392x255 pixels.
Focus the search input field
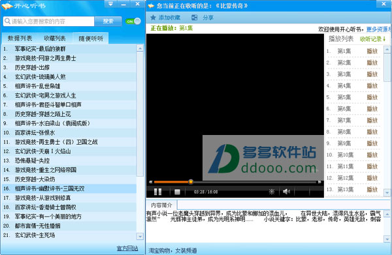pos(49,22)
